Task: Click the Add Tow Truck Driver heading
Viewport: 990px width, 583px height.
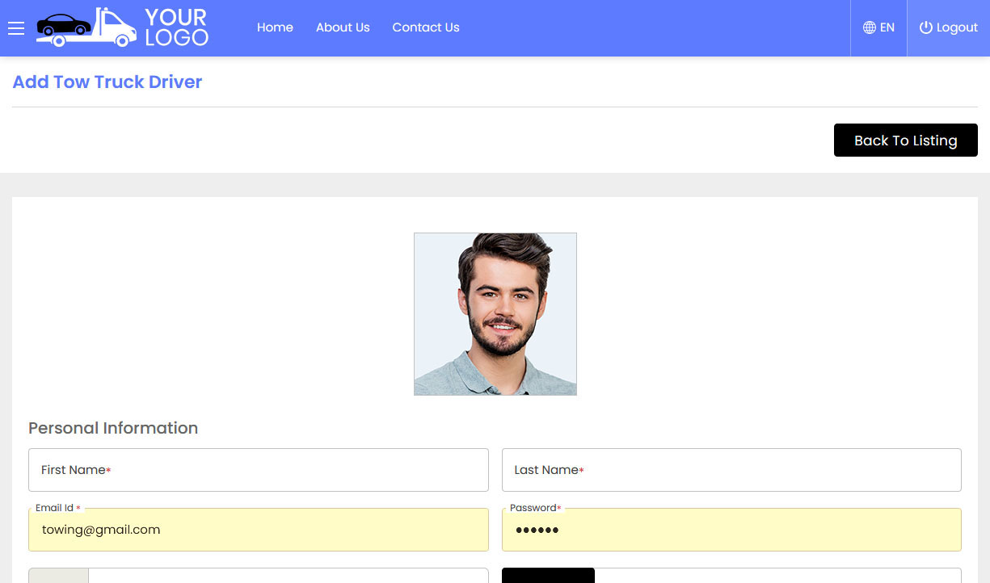Action: point(107,82)
